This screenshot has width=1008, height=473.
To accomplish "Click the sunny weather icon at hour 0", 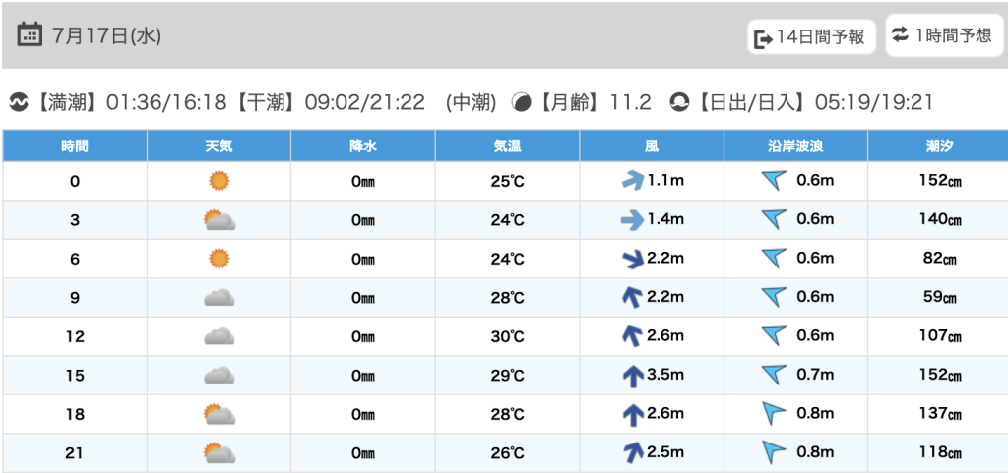I will point(220,181).
